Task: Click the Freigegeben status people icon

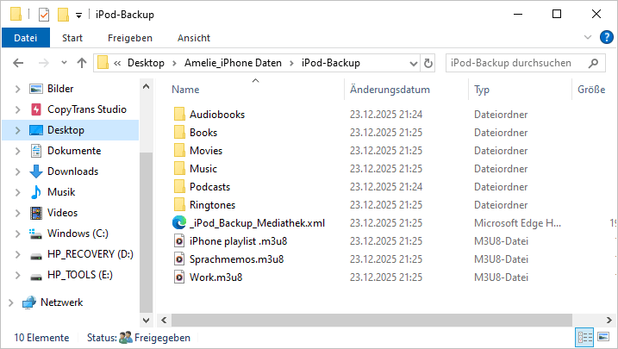Action: pyautogui.click(x=126, y=337)
